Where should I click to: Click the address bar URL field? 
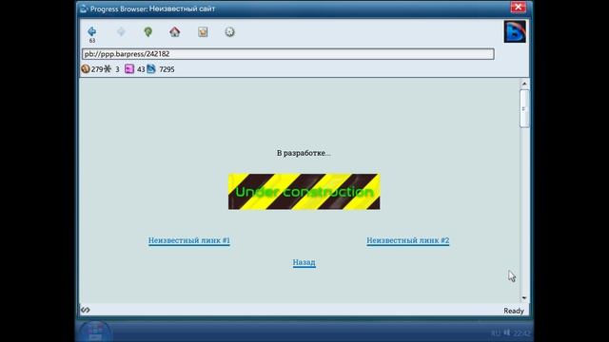tap(287, 54)
